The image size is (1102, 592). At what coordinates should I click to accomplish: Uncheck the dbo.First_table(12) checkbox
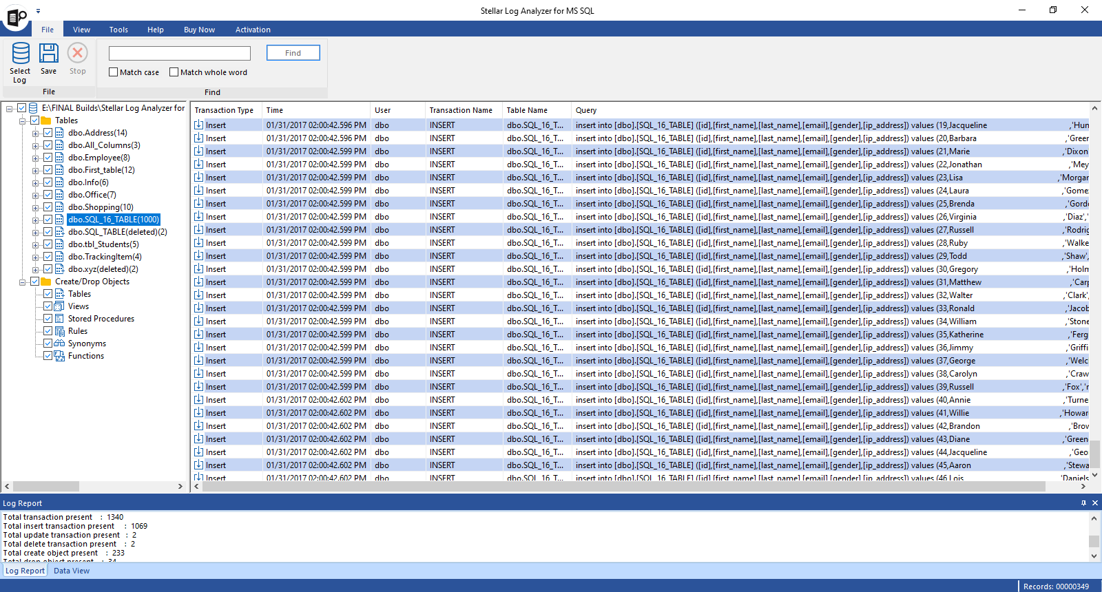point(48,170)
